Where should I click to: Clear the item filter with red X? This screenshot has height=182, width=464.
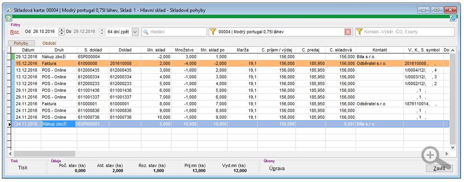[348, 32]
